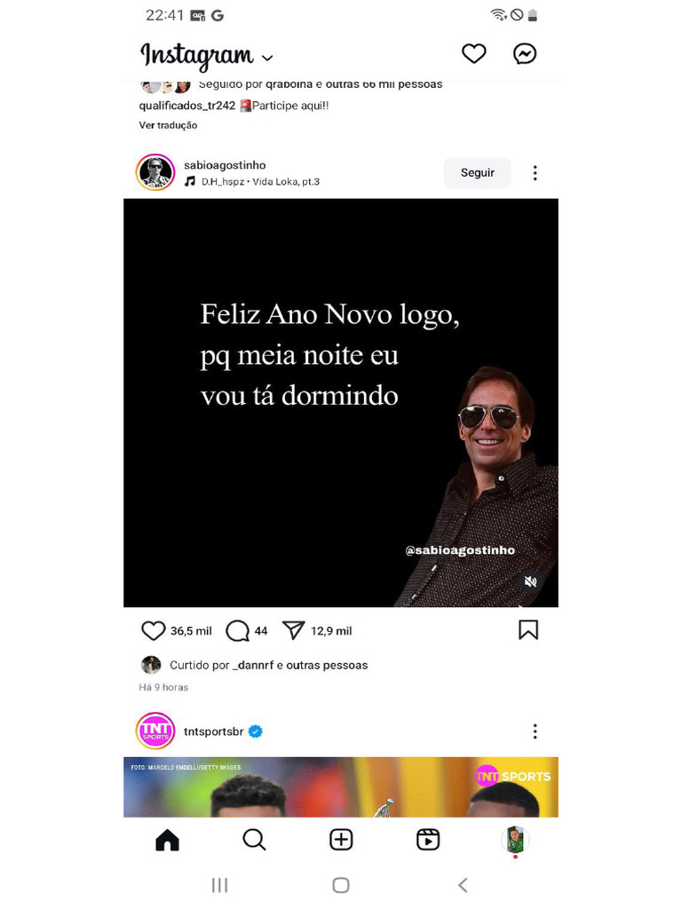Open options menu for sabioagostinho post
Screen dimensions: 682x909
click(x=535, y=173)
